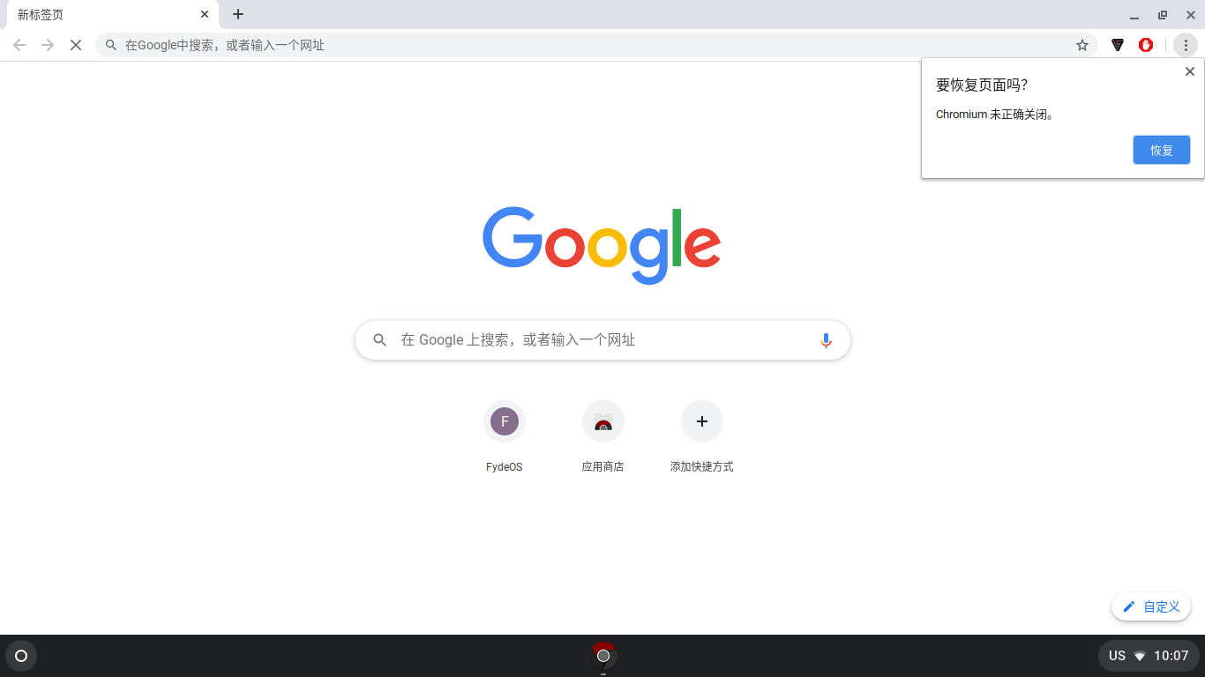Start voice search with microphone icon
The image size is (1205, 677).
(x=826, y=340)
